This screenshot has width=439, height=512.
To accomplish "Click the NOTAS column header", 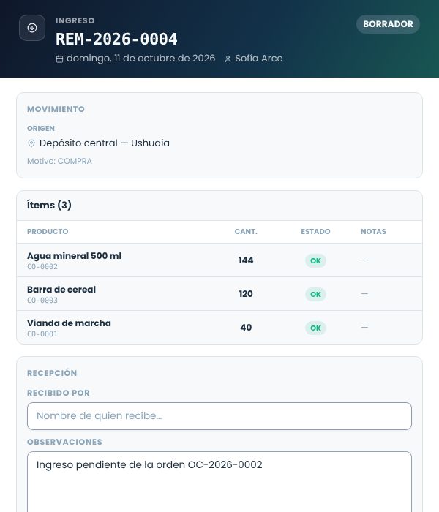I will (x=373, y=232).
